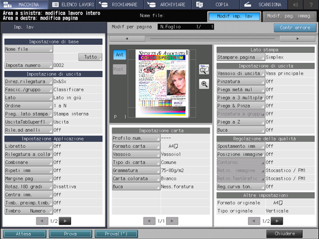
Task: Open the ELENCO LAVORI tab
Action: pyautogui.click(x=73, y=4)
